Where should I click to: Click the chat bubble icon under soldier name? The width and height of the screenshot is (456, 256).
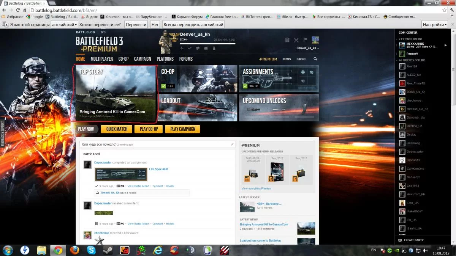[198, 48]
